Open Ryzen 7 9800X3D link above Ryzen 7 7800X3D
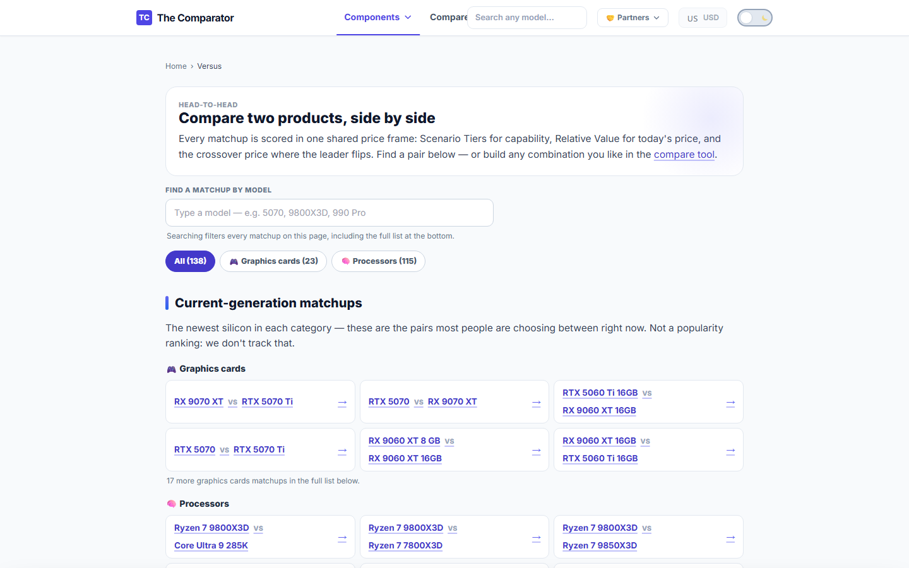 (406, 528)
